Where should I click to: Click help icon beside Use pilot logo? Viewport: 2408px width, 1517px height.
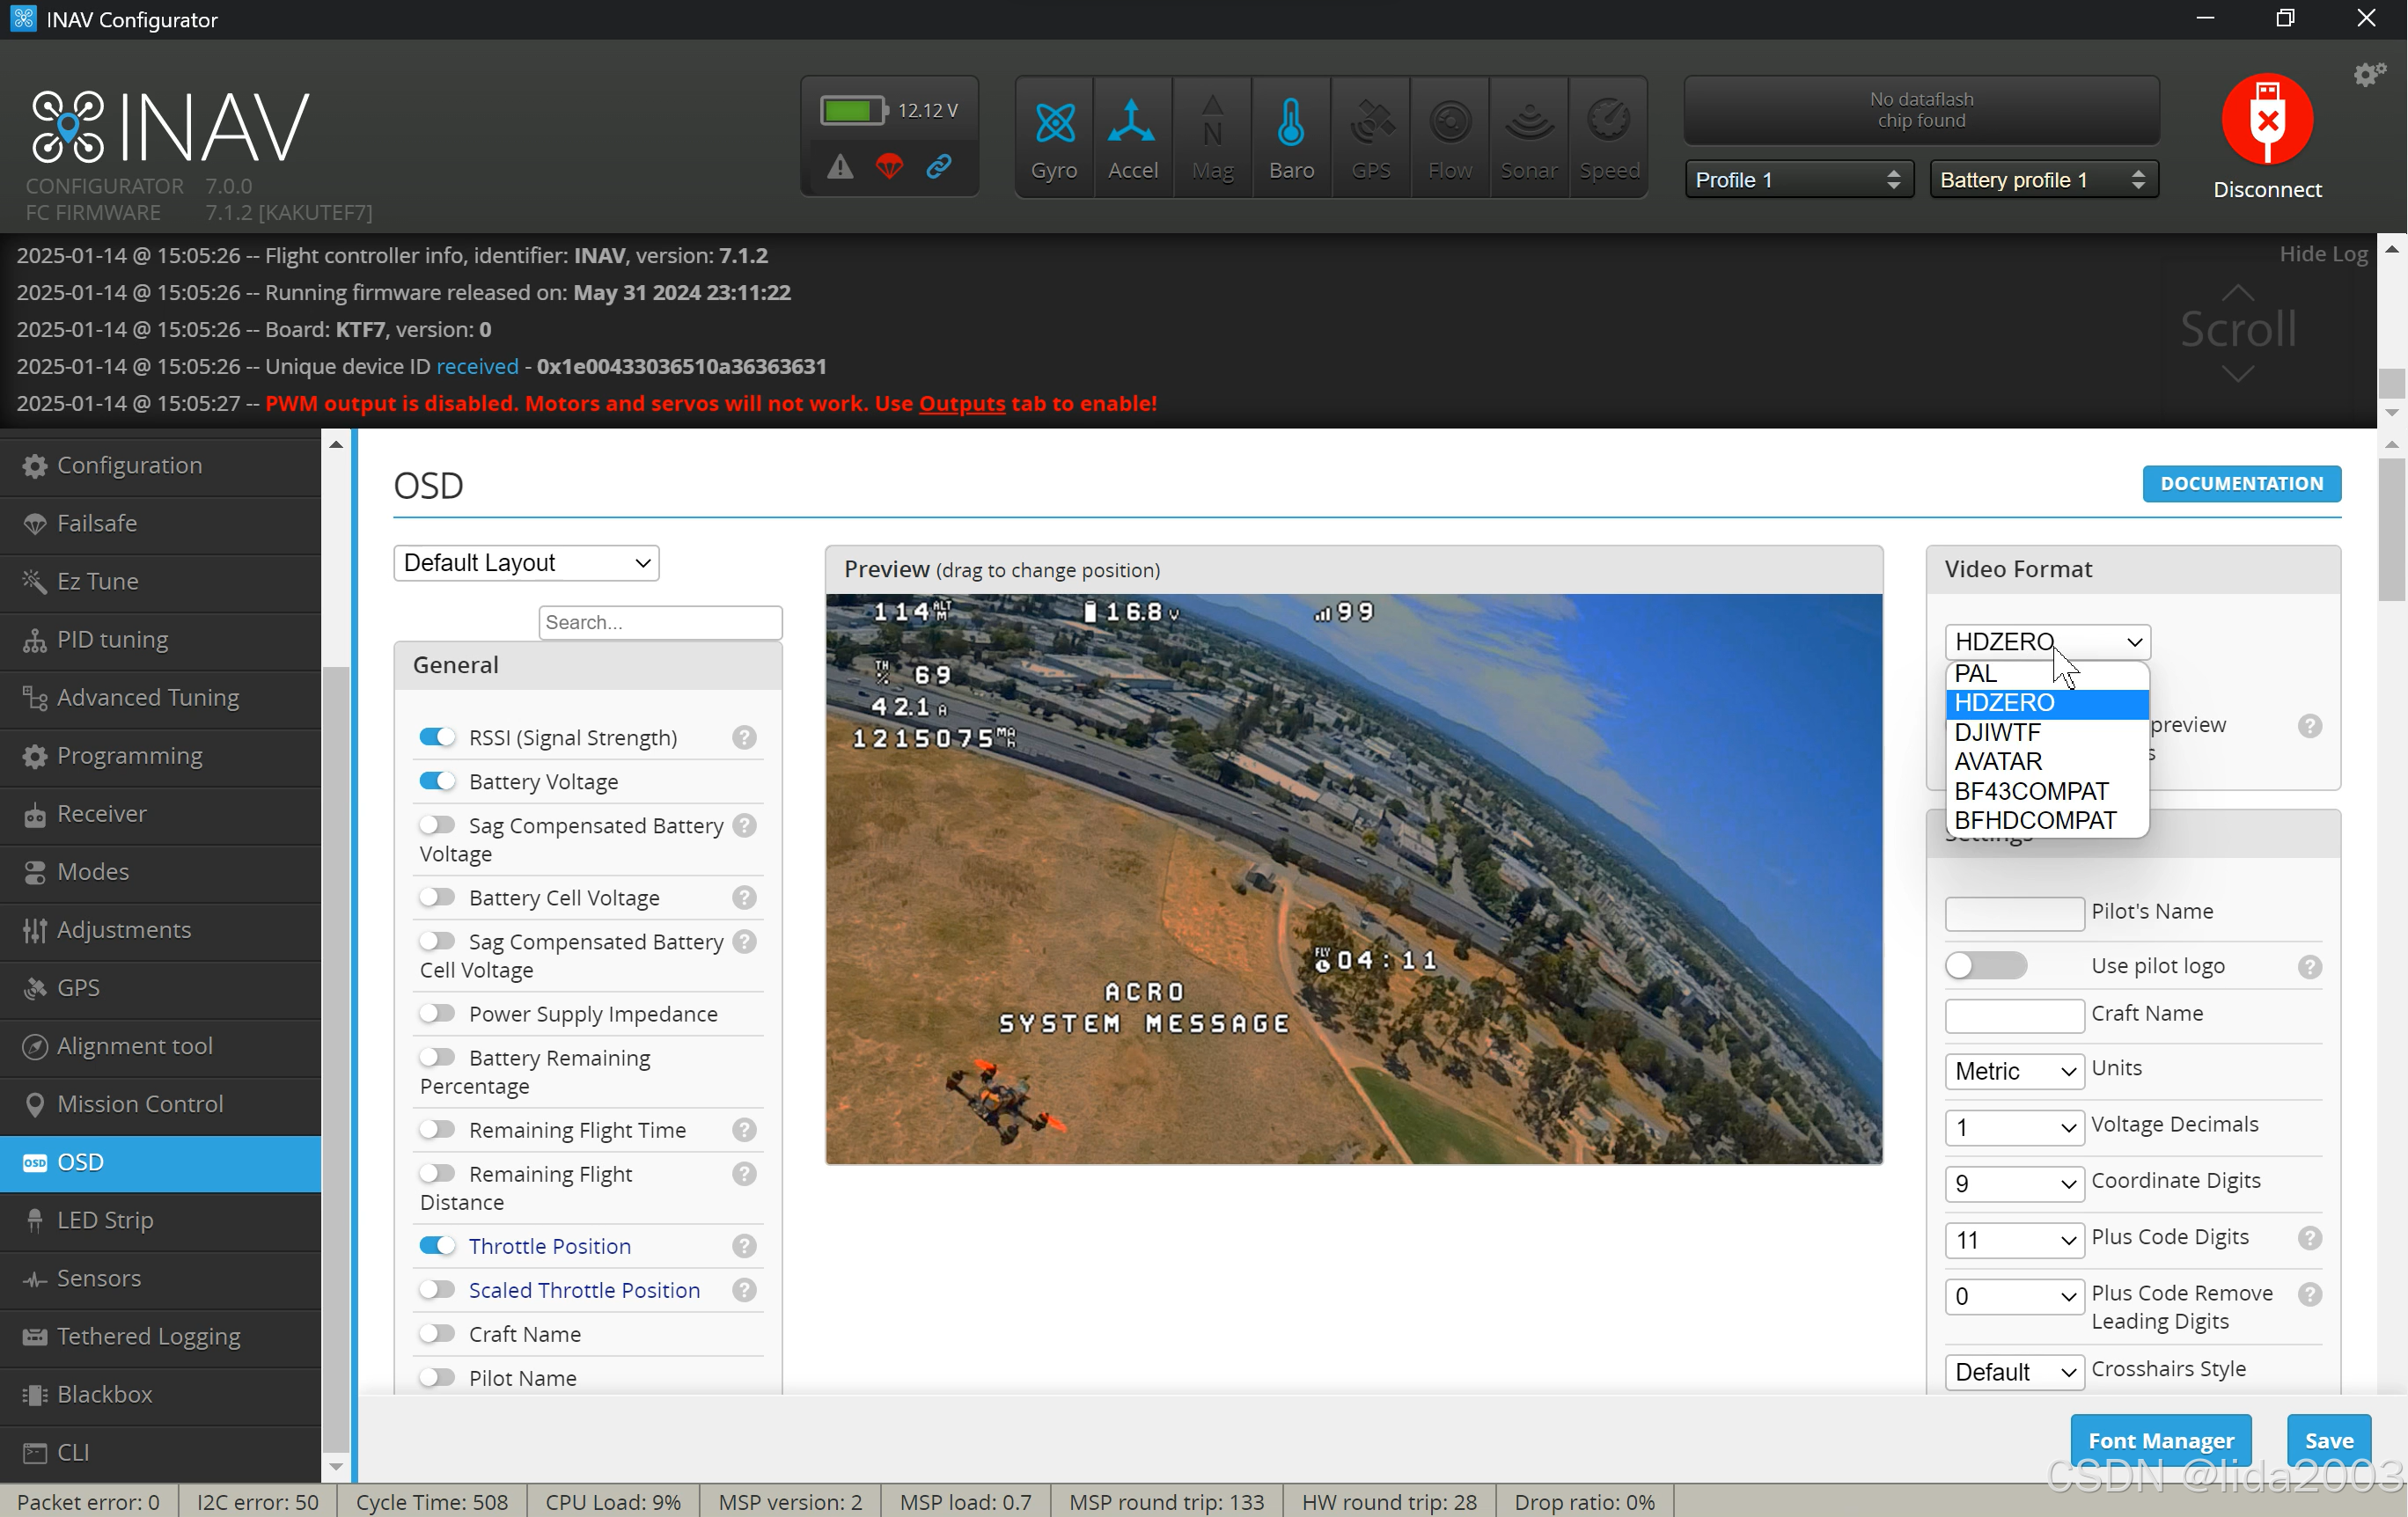pyautogui.click(x=2309, y=967)
